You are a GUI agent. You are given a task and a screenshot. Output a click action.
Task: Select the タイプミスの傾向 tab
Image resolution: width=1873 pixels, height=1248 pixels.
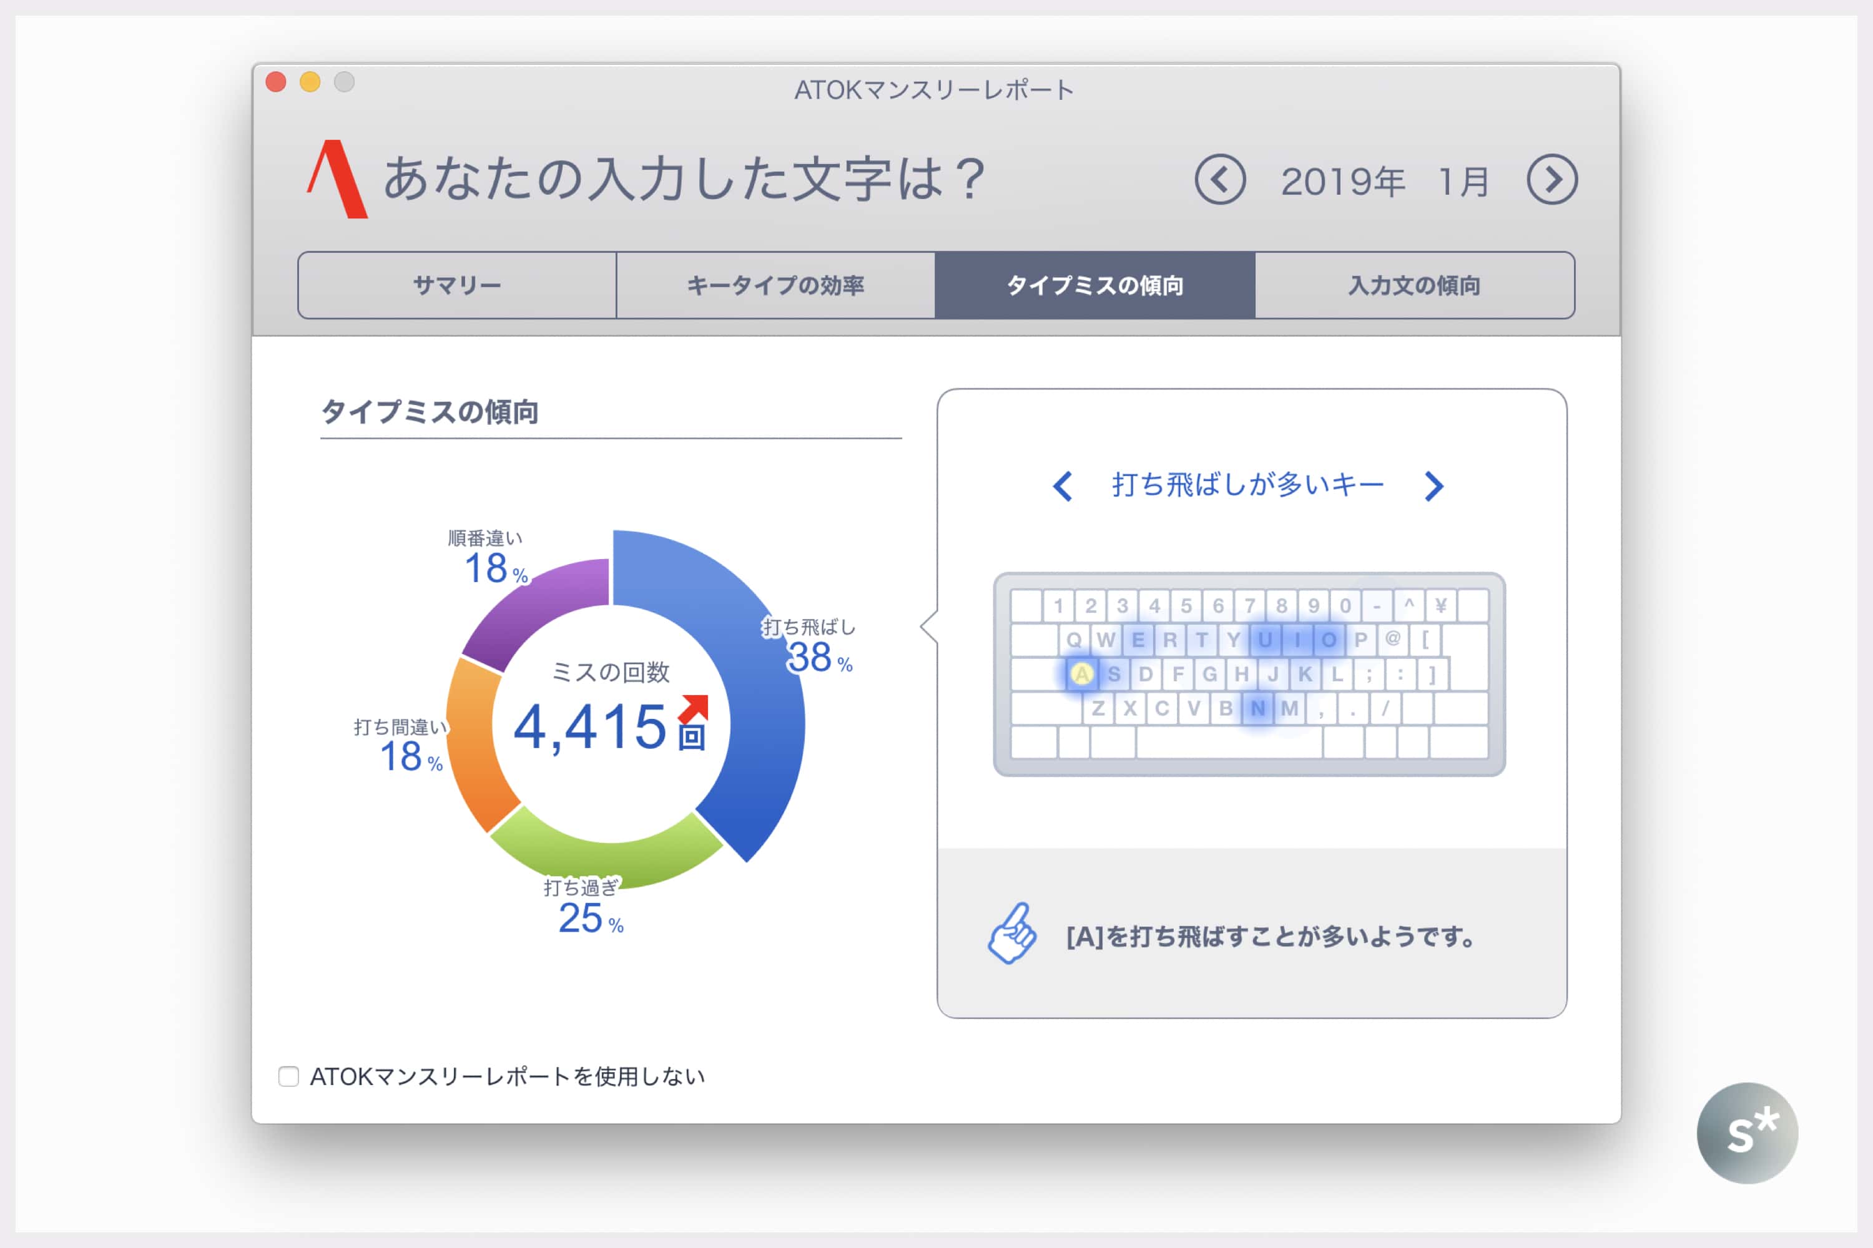(1095, 285)
